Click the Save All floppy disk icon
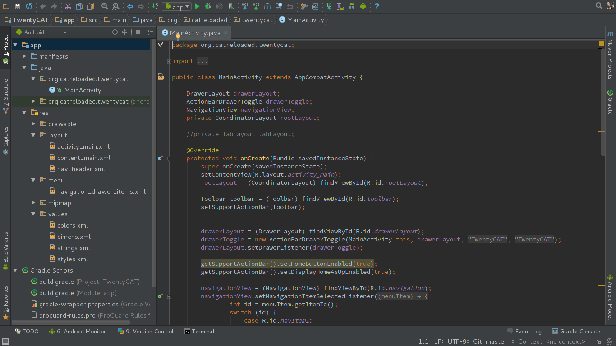This screenshot has height=346, width=616. click(17, 6)
